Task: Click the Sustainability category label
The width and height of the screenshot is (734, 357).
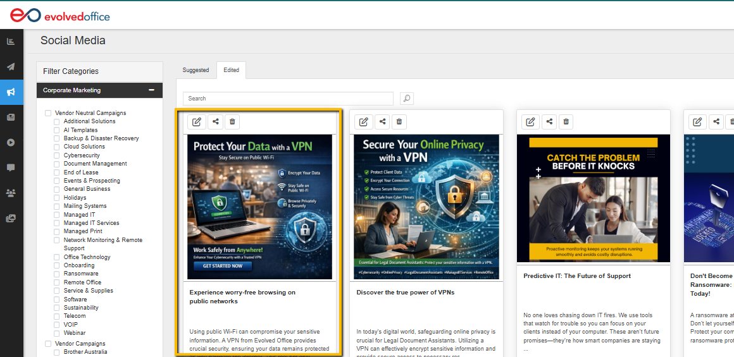Action: click(x=82, y=308)
